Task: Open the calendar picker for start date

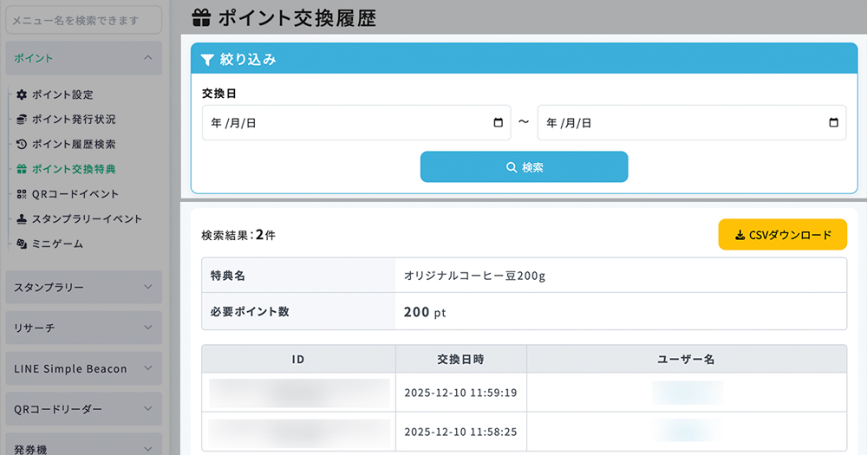Action: click(x=498, y=123)
